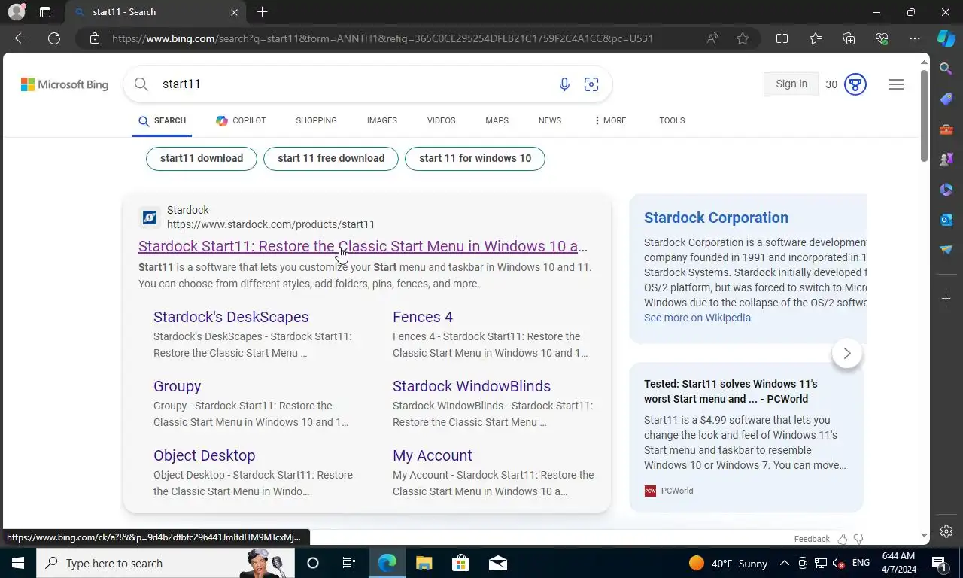The width and height of the screenshot is (963, 578).
Task: View site information lock icon
Action: [x=95, y=38]
